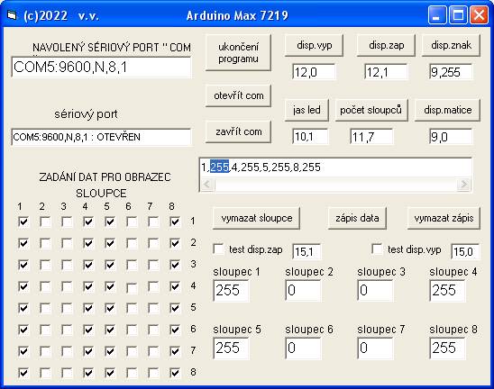Click the left scroll arrow of data field

click(207, 184)
